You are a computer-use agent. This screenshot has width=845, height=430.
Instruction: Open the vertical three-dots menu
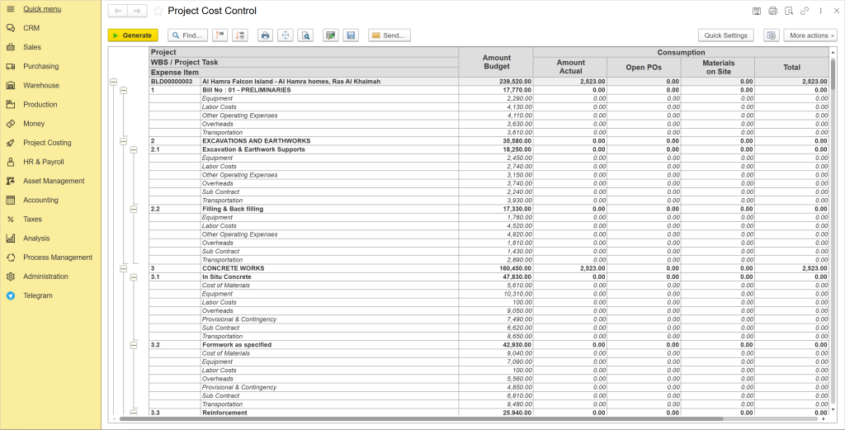click(x=820, y=11)
